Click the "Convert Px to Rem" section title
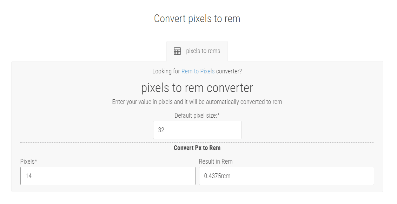397x204 pixels. [x=197, y=148]
